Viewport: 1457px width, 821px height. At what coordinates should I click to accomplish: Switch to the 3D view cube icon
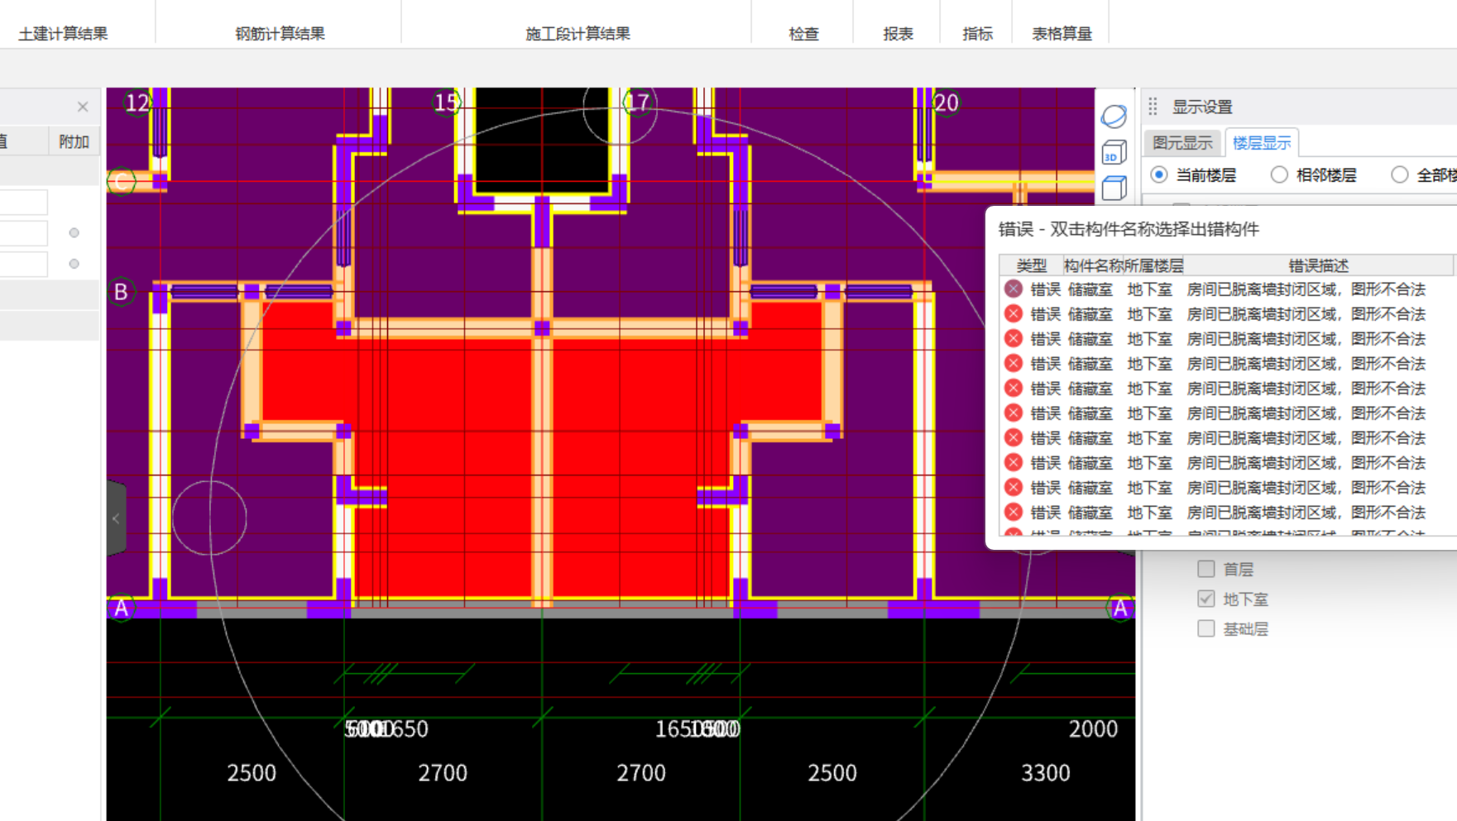pos(1114,152)
